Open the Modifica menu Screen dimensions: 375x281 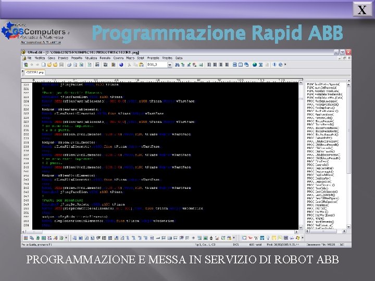[40, 58]
